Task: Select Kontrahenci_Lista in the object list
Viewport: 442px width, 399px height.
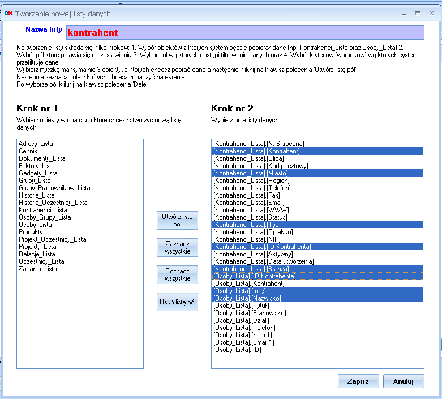Action: (80, 210)
